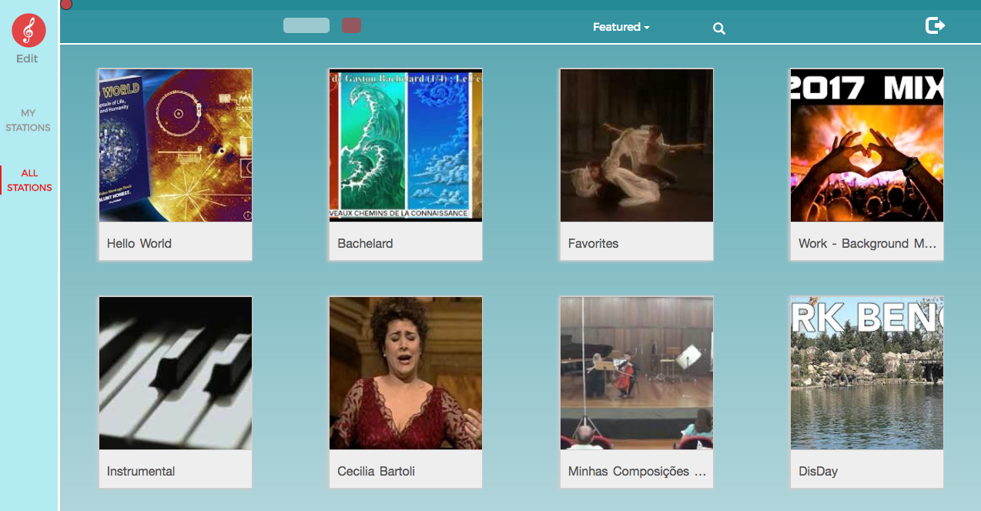Switch to ALL STATIONS

click(x=28, y=180)
